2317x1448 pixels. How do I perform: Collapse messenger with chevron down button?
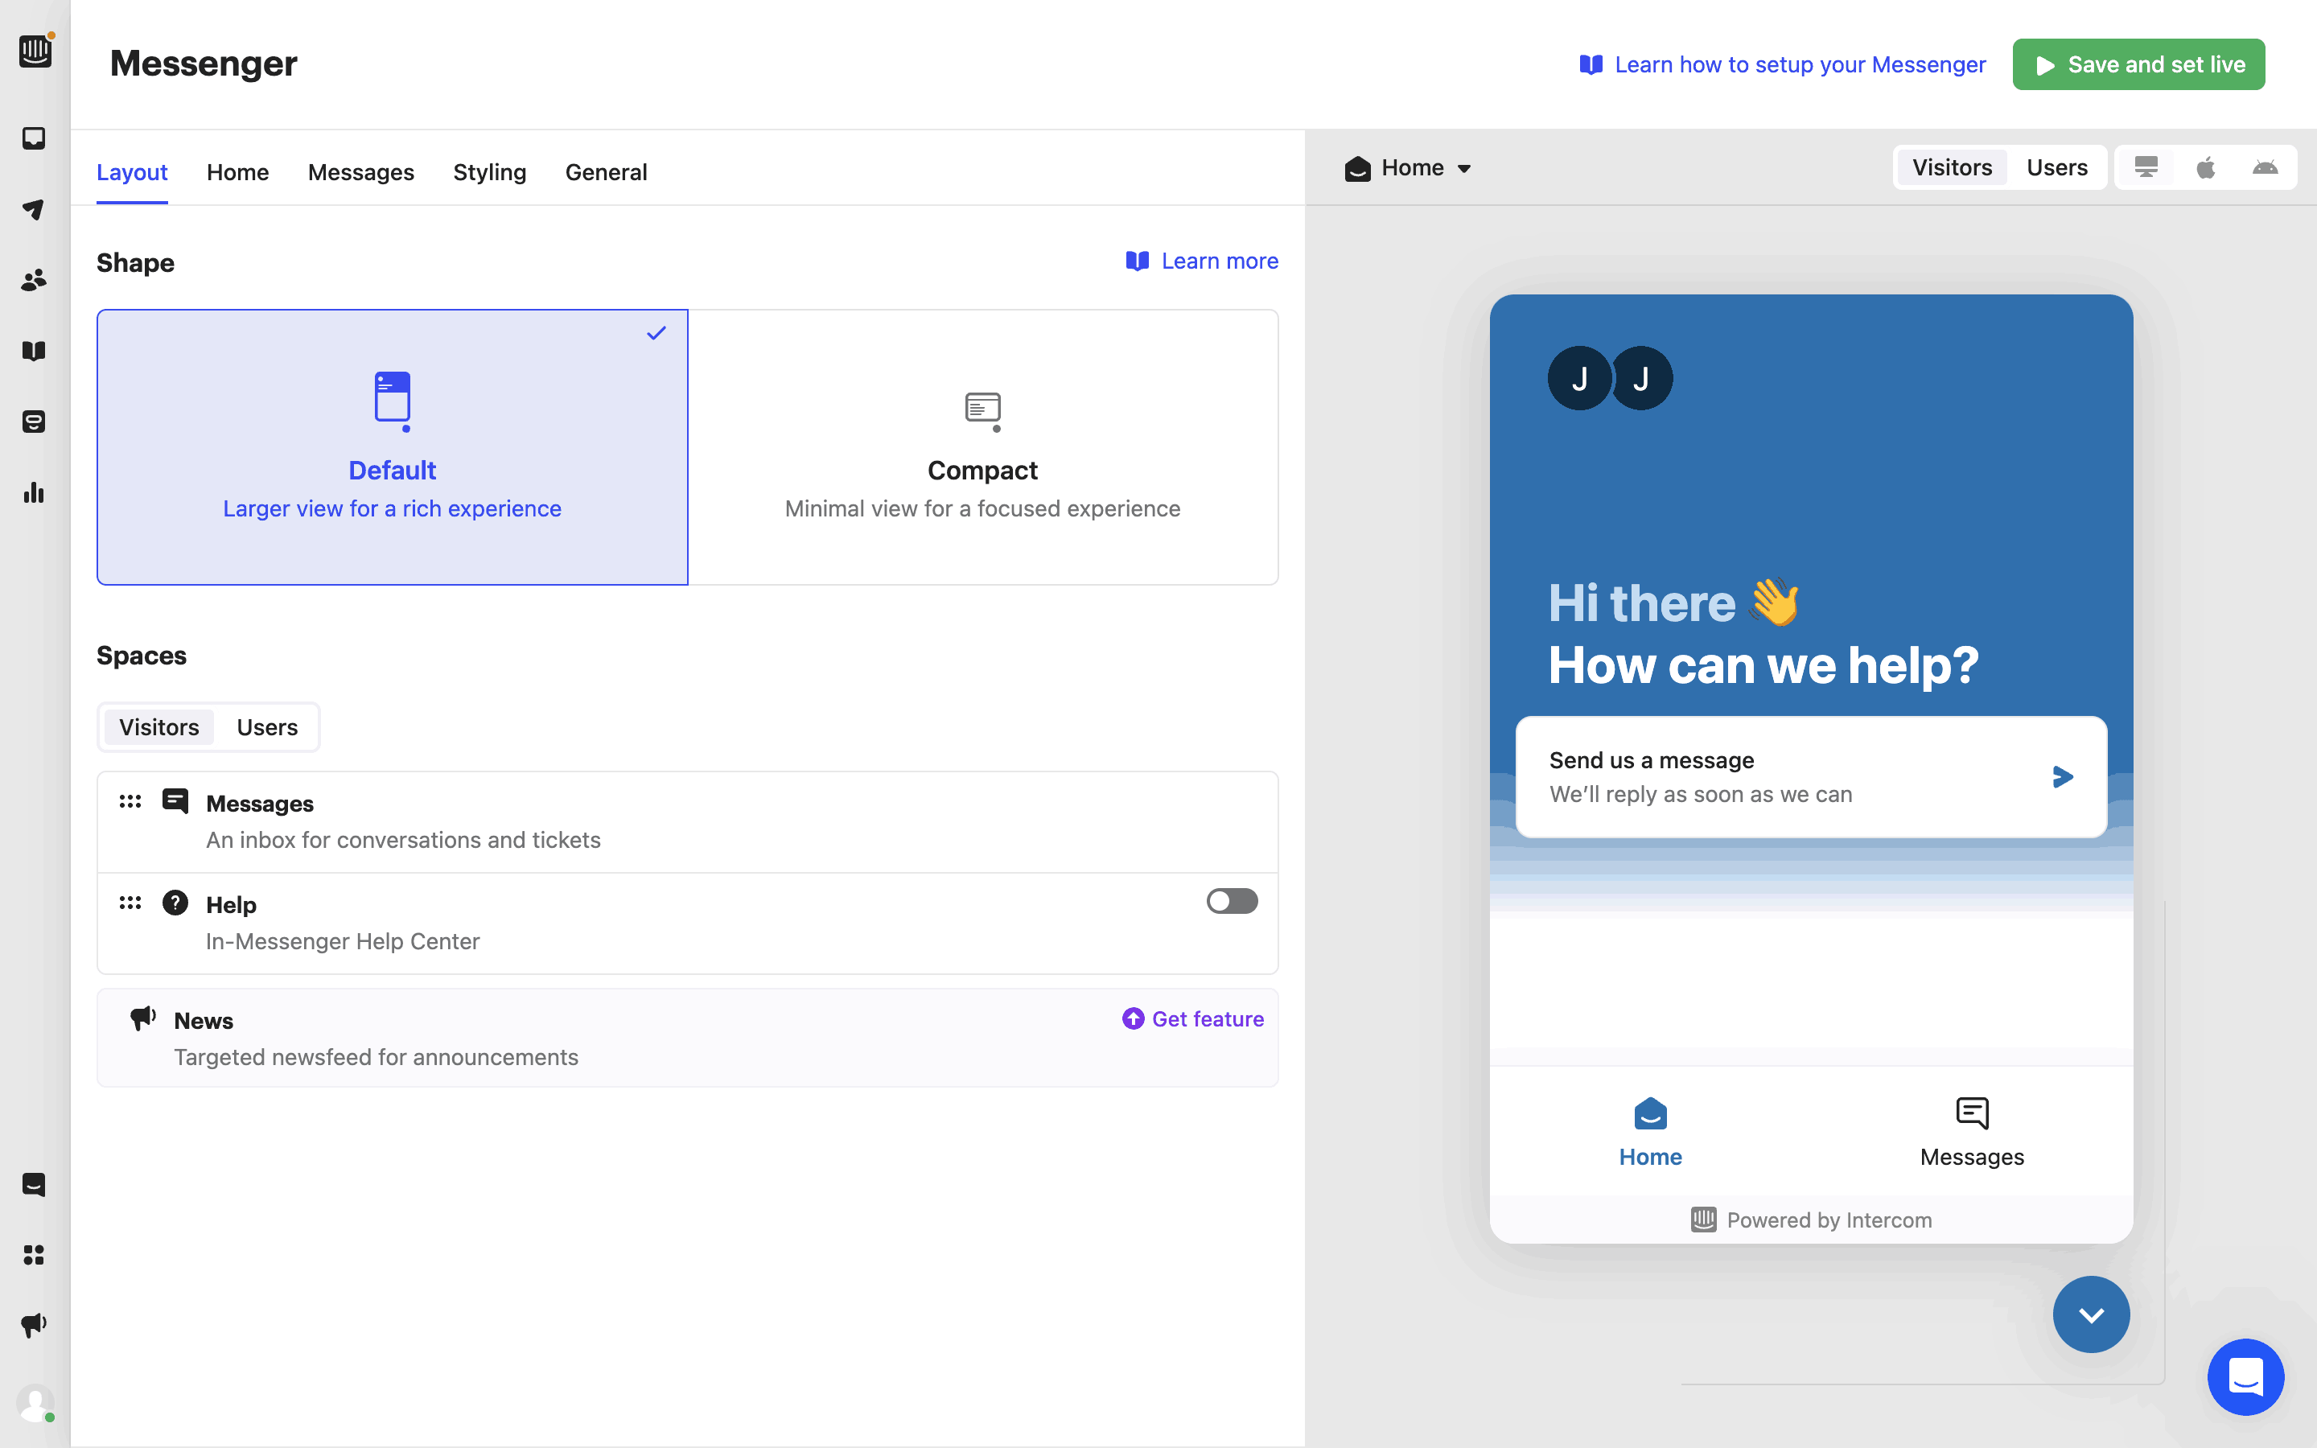2090,1314
